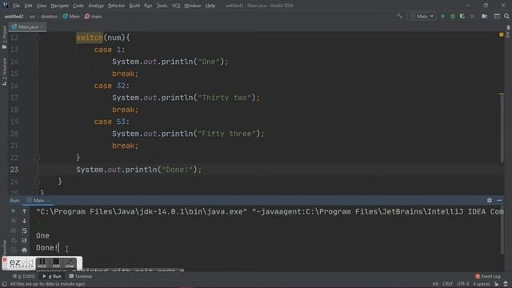512x288 pixels.
Task: Click Draw tool in ezvid recorder
Action: pyautogui.click(x=70, y=263)
